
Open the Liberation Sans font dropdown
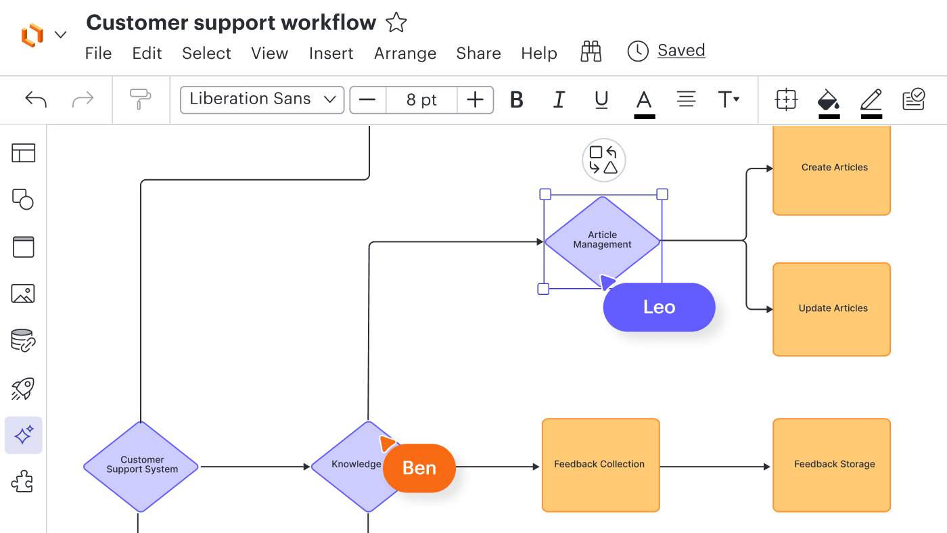262,99
